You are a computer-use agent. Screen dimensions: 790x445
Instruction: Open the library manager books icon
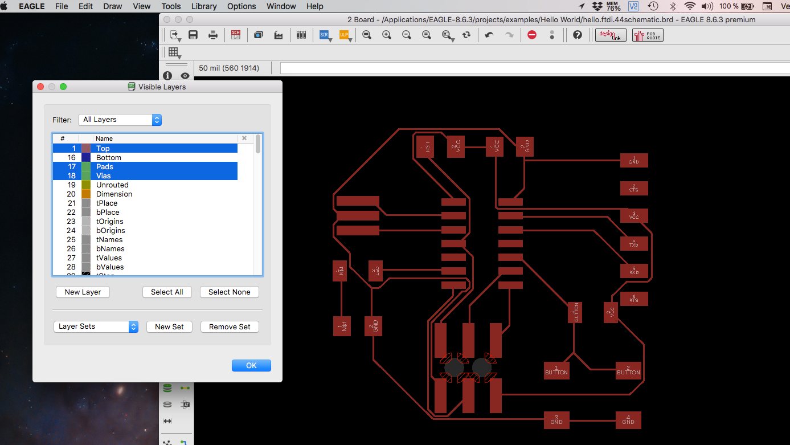click(x=301, y=35)
